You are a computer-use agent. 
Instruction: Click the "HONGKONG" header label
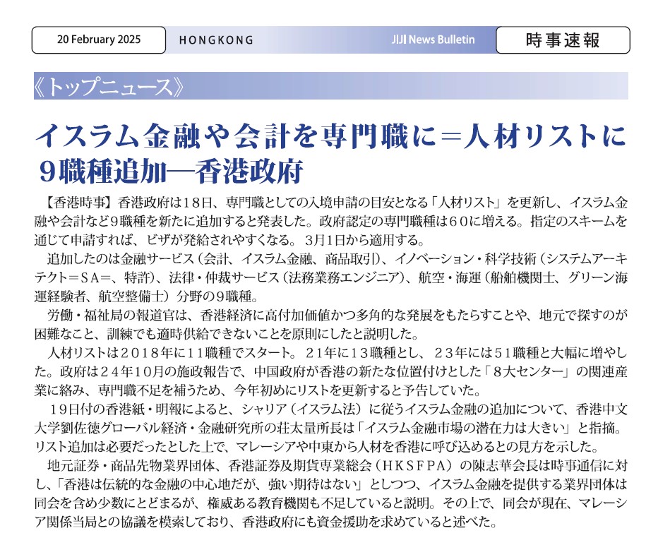[x=216, y=40]
